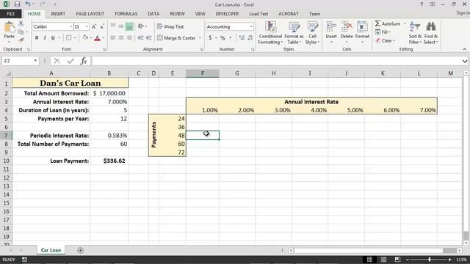Select the Car Loan sheet tab
Image resolution: width=470 pixels, height=264 pixels.
click(x=51, y=250)
